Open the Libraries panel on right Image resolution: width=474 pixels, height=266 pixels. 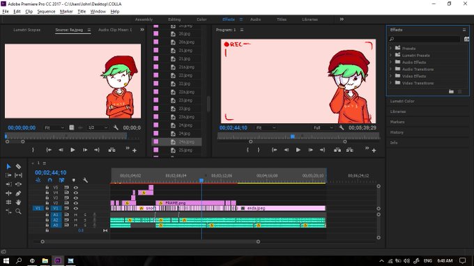pos(398,111)
